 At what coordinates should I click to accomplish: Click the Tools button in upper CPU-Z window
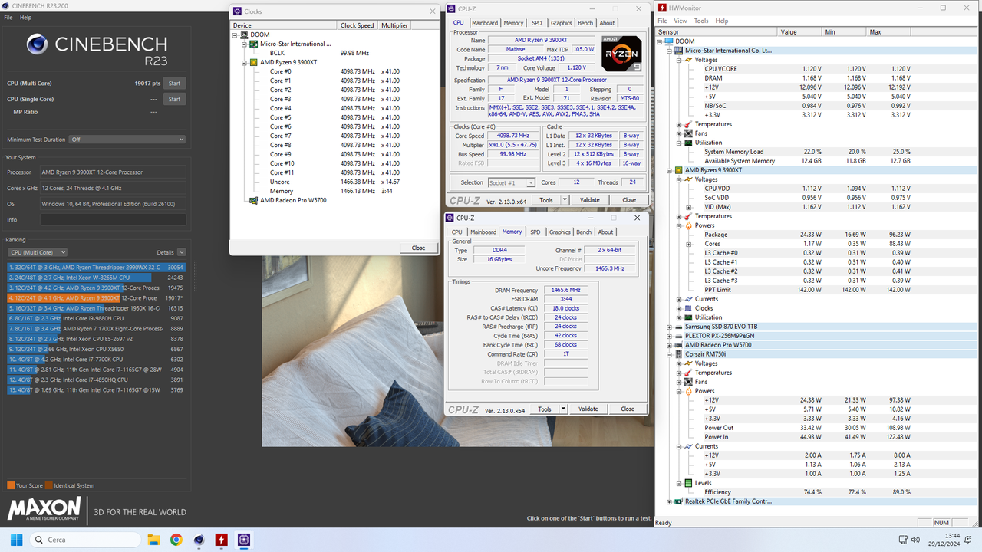(x=546, y=200)
